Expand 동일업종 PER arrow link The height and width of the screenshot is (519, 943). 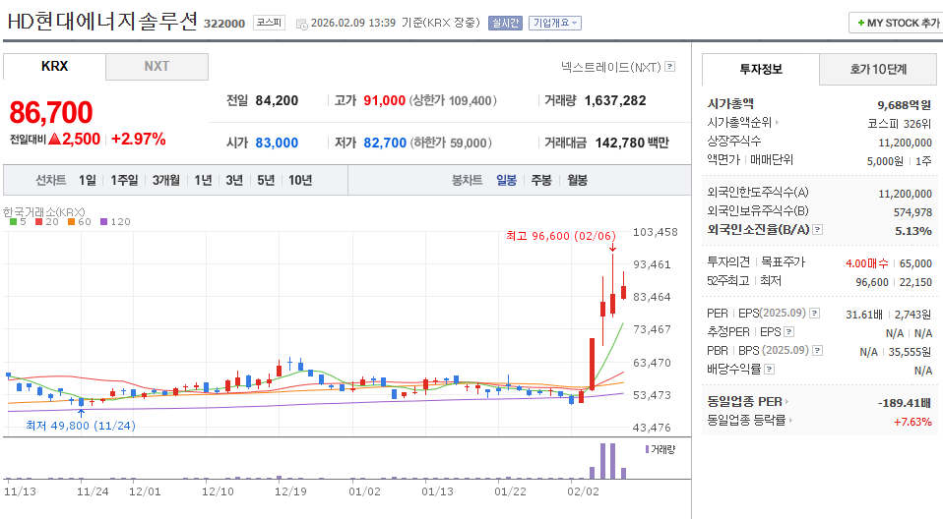786,401
